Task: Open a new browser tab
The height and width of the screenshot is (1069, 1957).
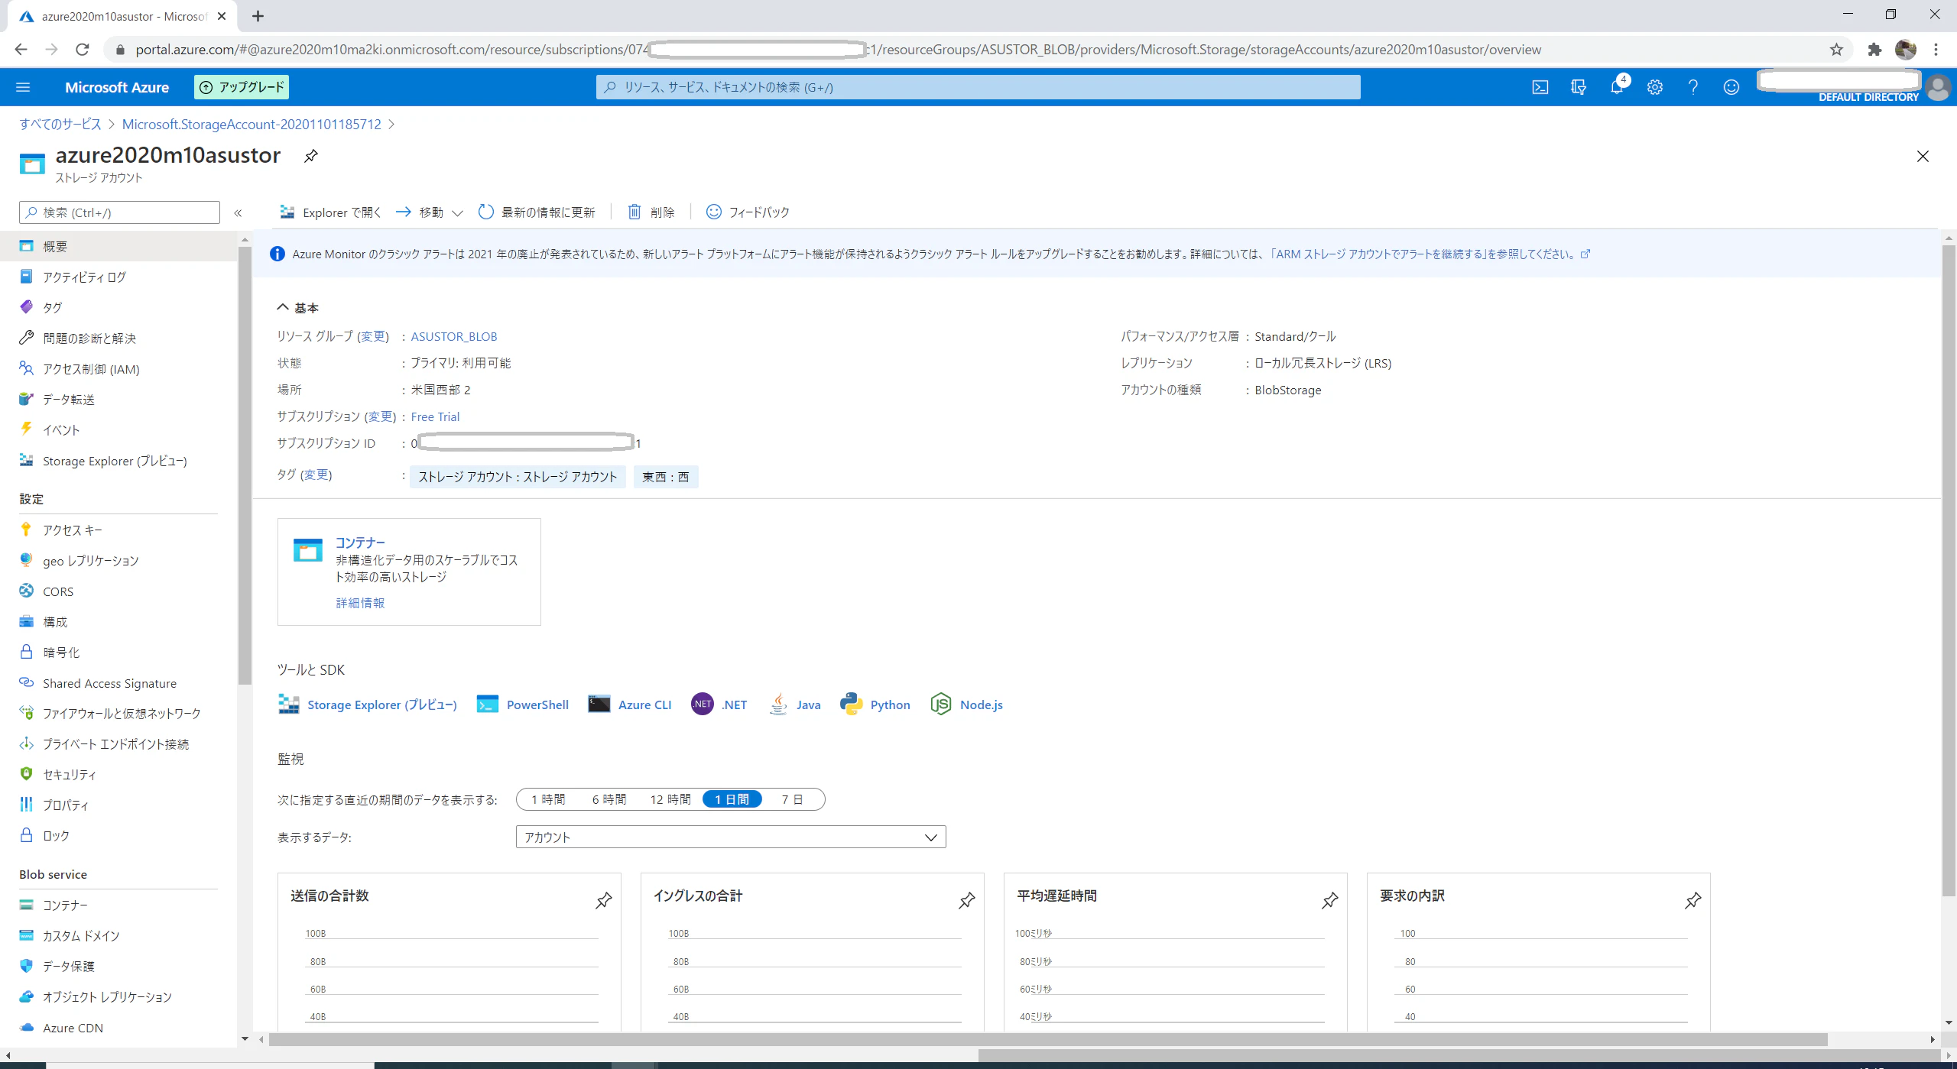Action: click(258, 16)
